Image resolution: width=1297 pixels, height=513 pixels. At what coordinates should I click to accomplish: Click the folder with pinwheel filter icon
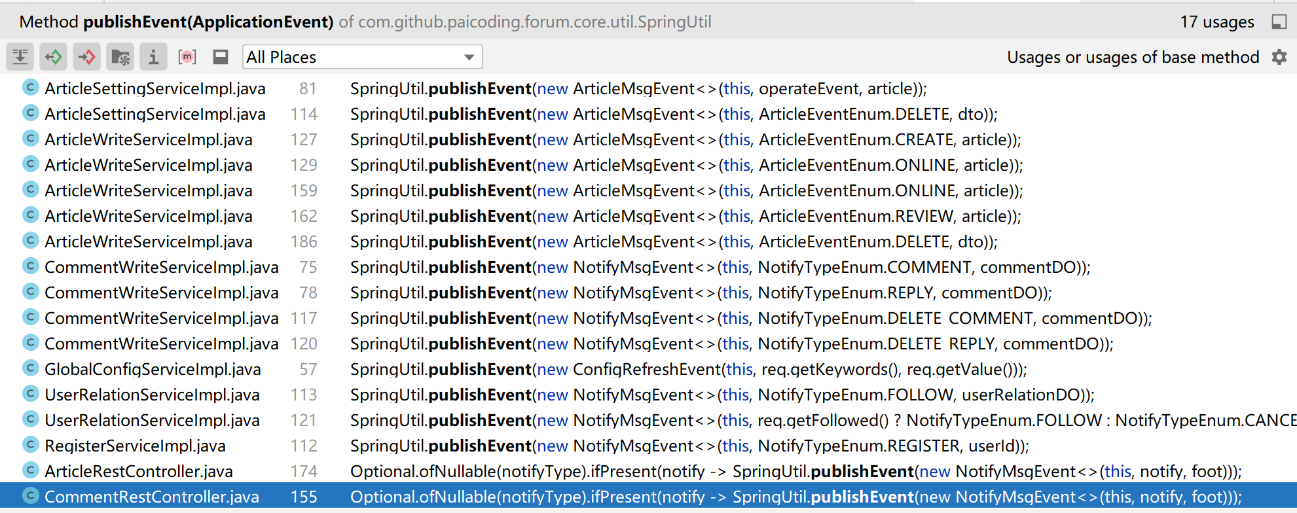pyautogui.click(x=120, y=57)
